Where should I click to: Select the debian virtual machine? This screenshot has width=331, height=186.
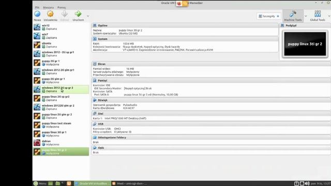[x=61, y=143]
